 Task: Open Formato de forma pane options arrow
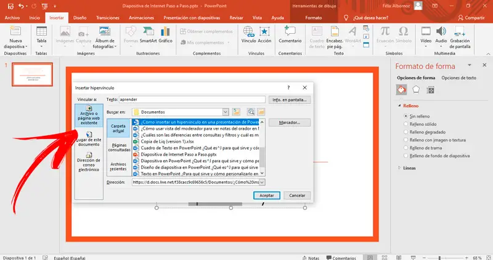470,65
